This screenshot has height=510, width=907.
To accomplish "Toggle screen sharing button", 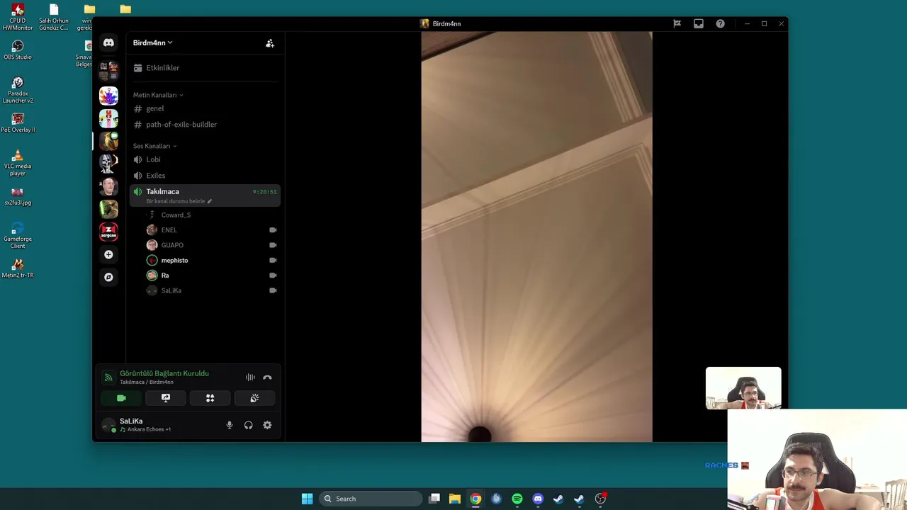I will coord(166,398).
